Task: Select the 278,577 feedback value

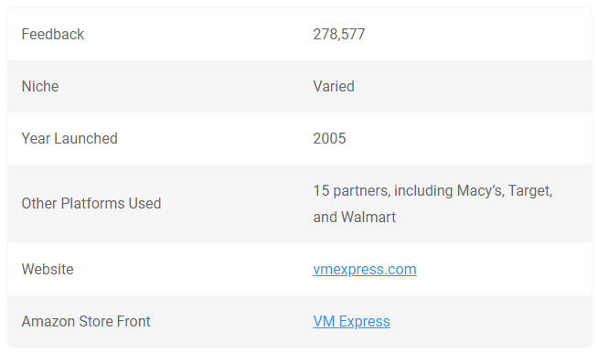Action: click(339, 35)
